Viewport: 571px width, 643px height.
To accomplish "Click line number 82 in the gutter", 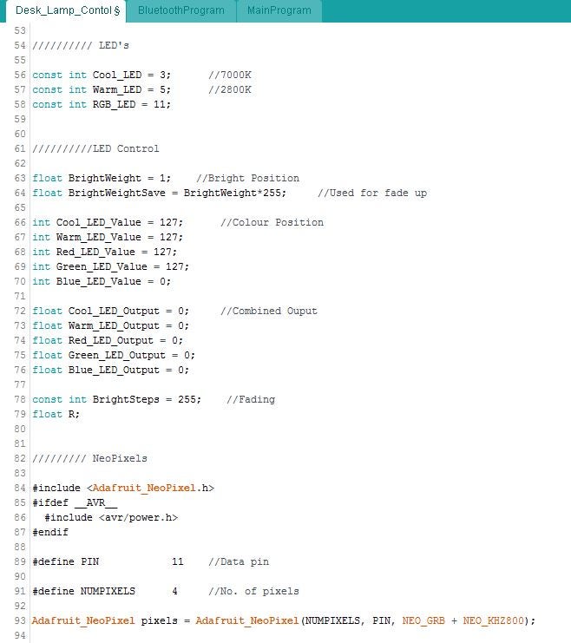I will tap(21, 458).
